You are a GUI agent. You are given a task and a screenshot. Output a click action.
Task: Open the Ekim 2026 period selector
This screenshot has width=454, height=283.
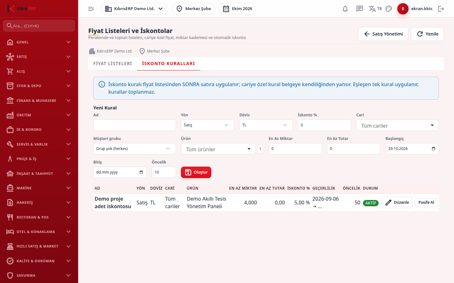pos(237,9)
